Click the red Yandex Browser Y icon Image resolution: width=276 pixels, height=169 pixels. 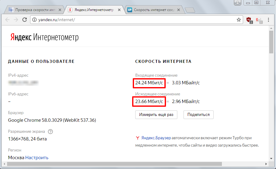pyautogui.click(x=137, y=138)
